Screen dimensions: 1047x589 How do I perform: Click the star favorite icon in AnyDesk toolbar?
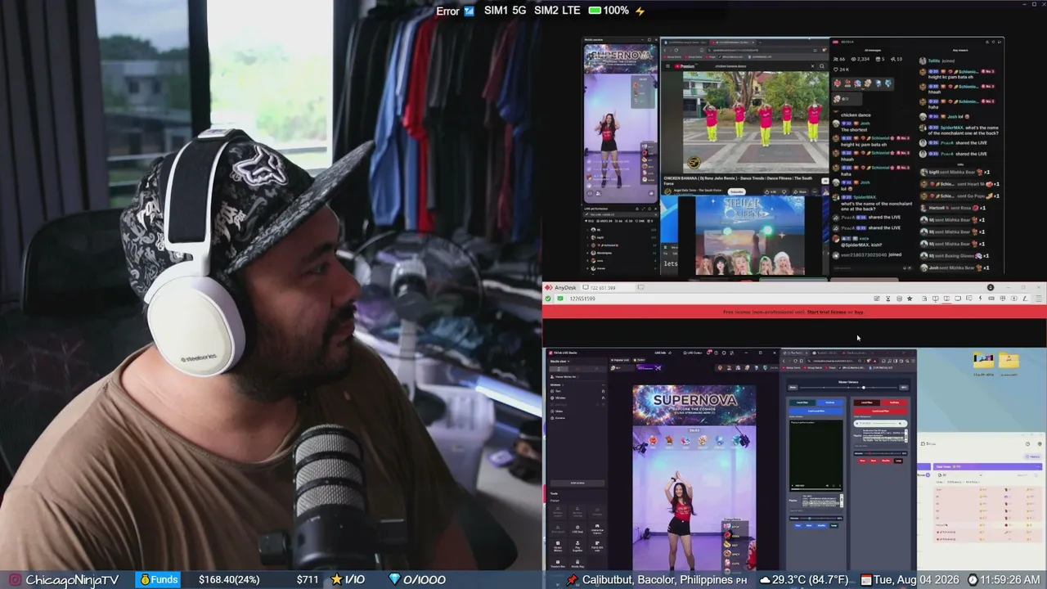910,299
